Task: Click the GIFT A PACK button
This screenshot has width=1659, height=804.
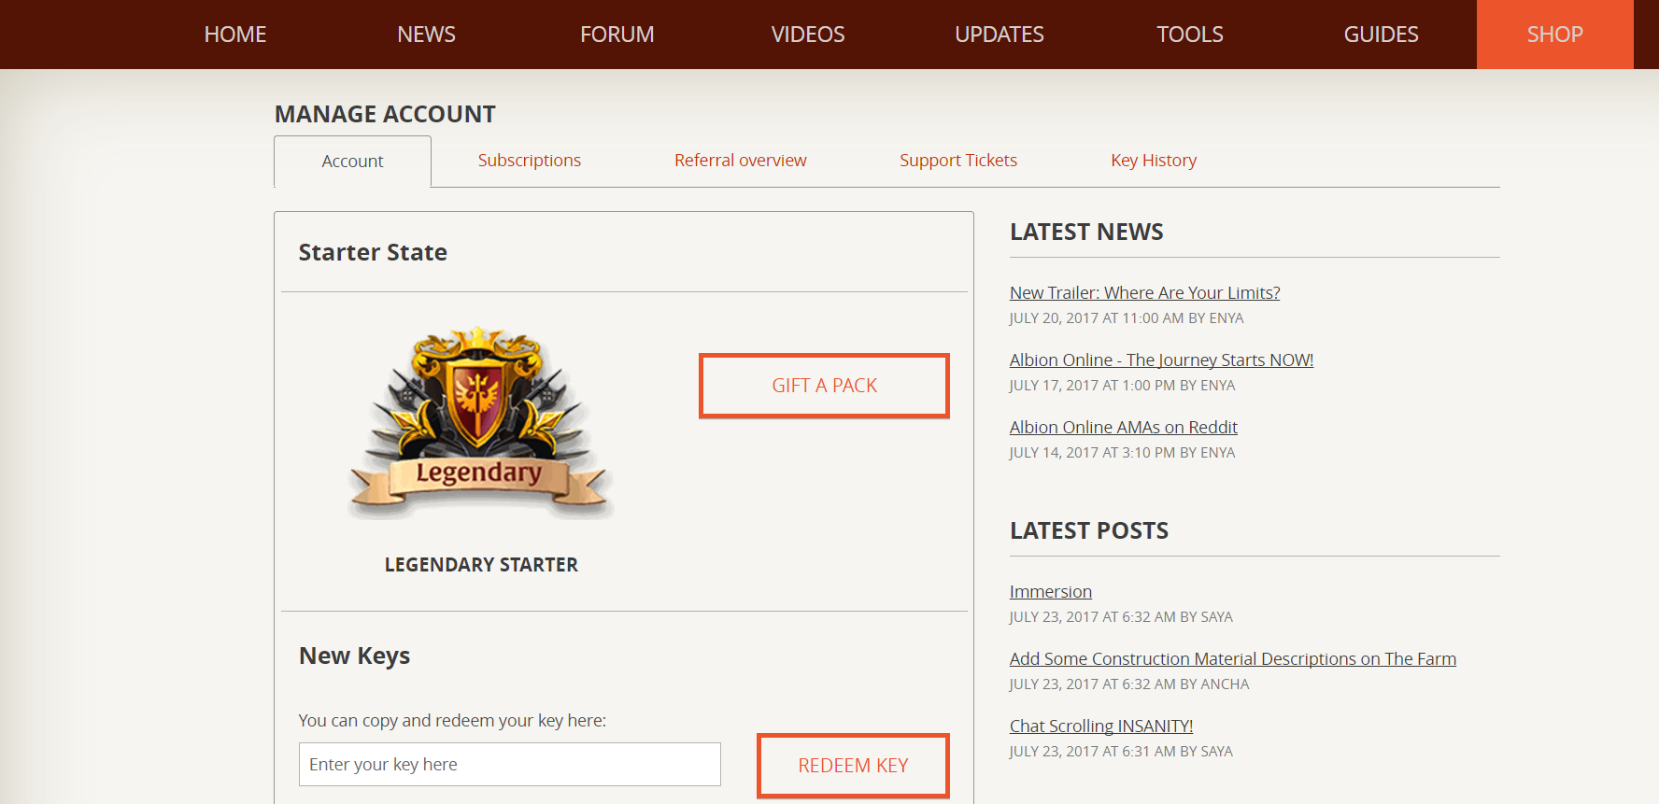Action: 824,386
